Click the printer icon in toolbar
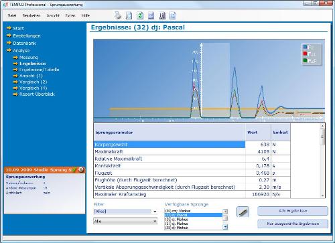The height and width of the screenshot is (243, 335). (118, 15)
